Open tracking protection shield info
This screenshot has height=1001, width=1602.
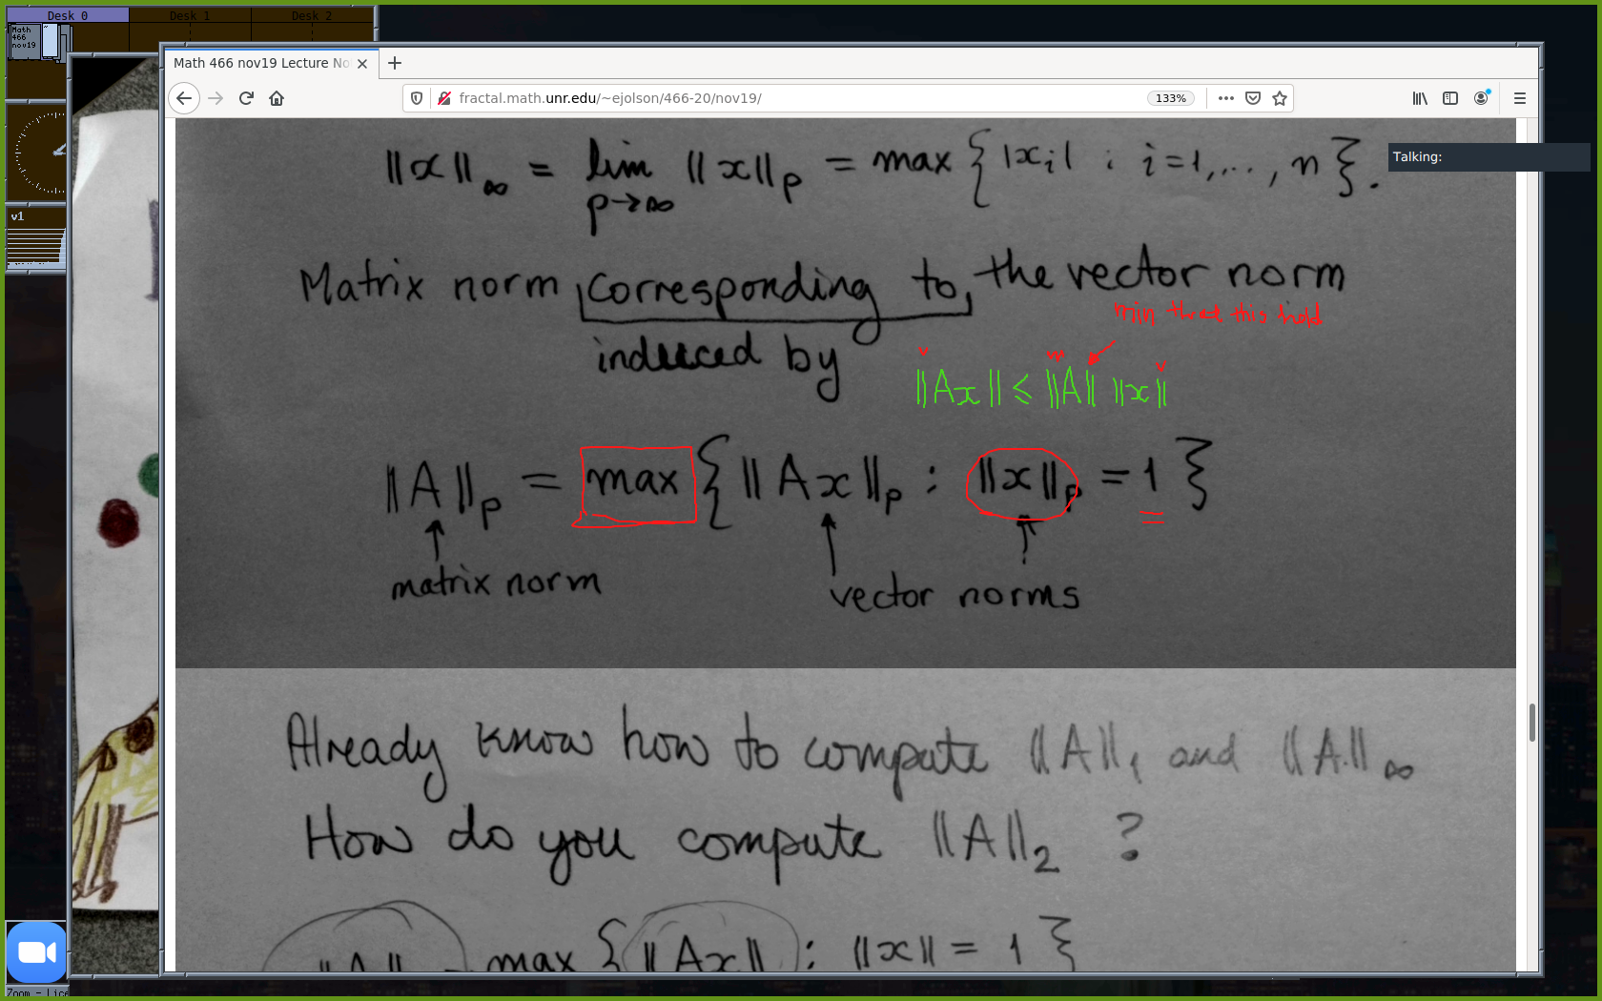tap(417, 98)
